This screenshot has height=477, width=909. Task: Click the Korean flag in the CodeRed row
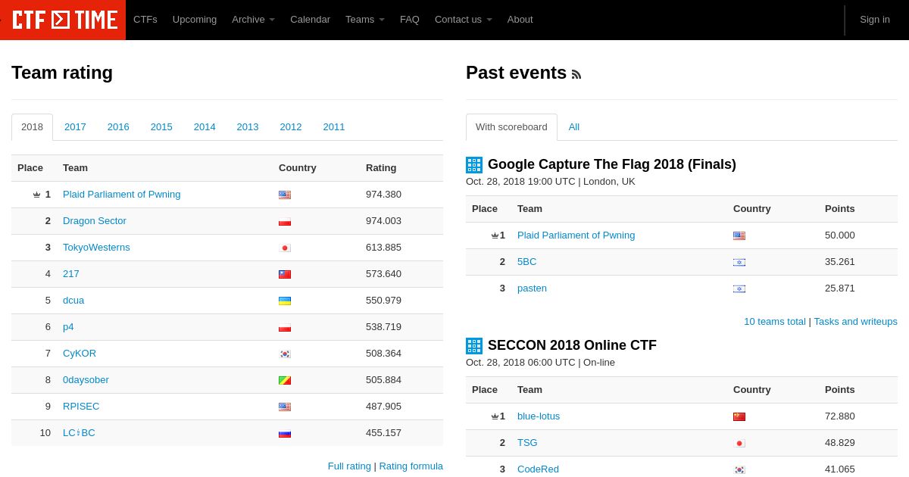[x=739, y=469]
